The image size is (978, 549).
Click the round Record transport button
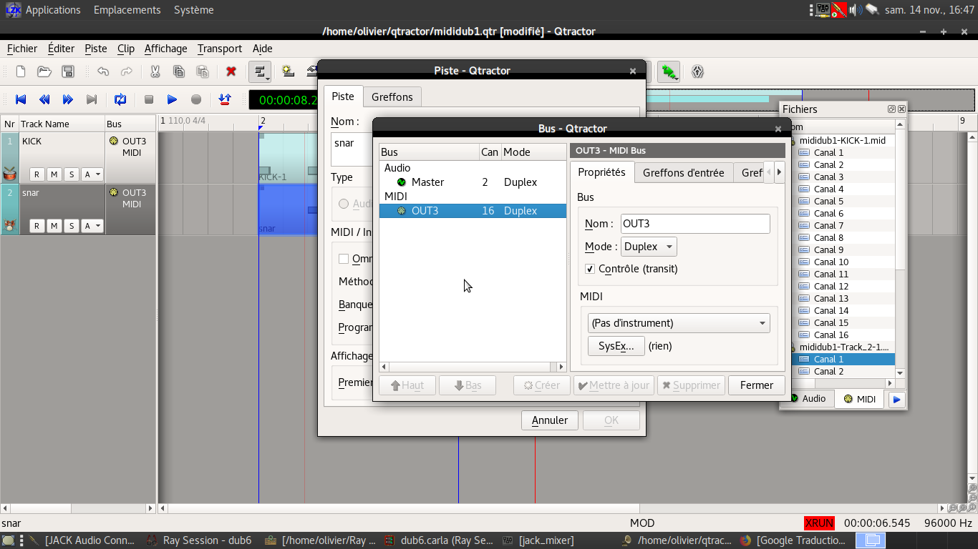tap(196, 99)
